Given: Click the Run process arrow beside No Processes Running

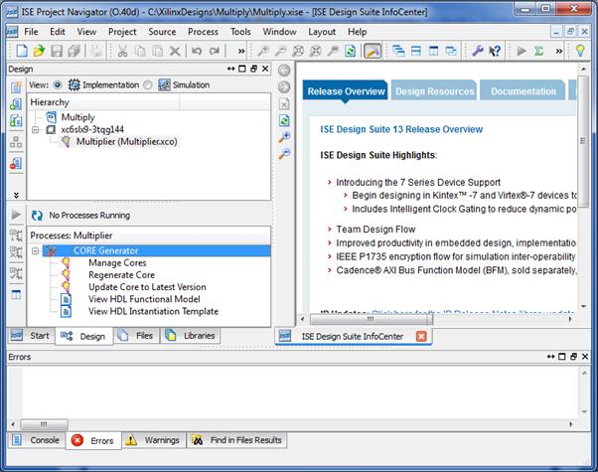Looking at the screenshot, I should point(16,215).
